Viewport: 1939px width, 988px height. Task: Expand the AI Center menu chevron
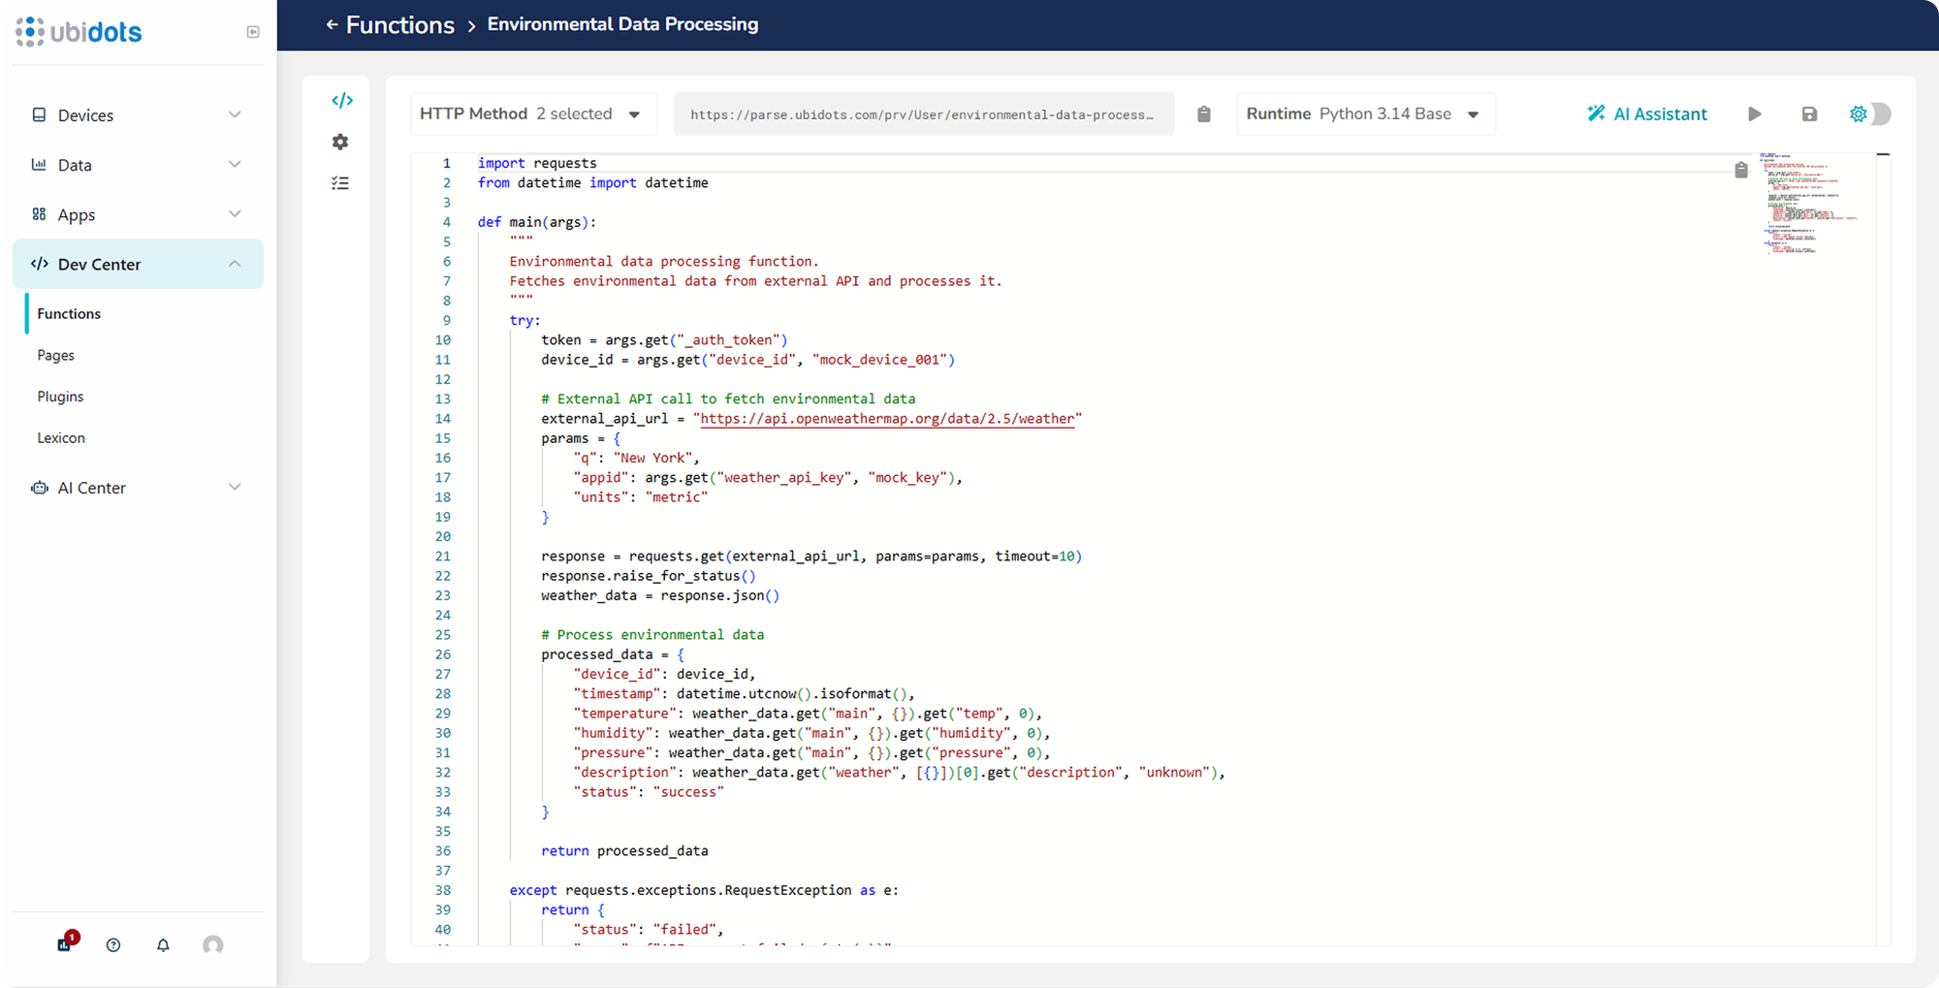click(235, 487)
